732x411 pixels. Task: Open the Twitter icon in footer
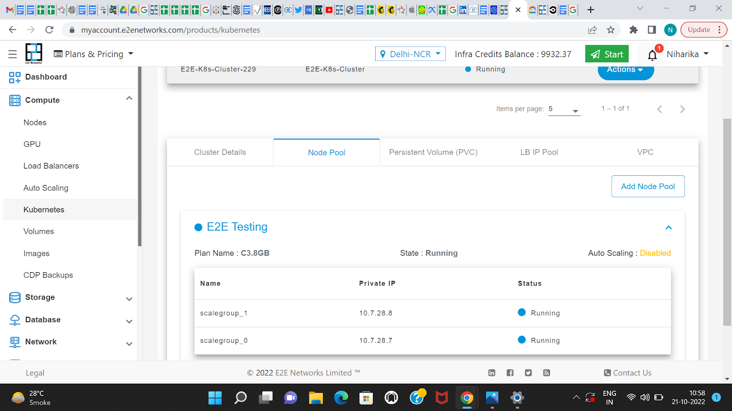coord(528,373)
